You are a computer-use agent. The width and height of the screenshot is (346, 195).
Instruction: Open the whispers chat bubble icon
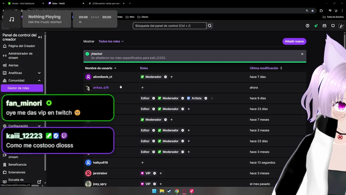tap(333, 26)
